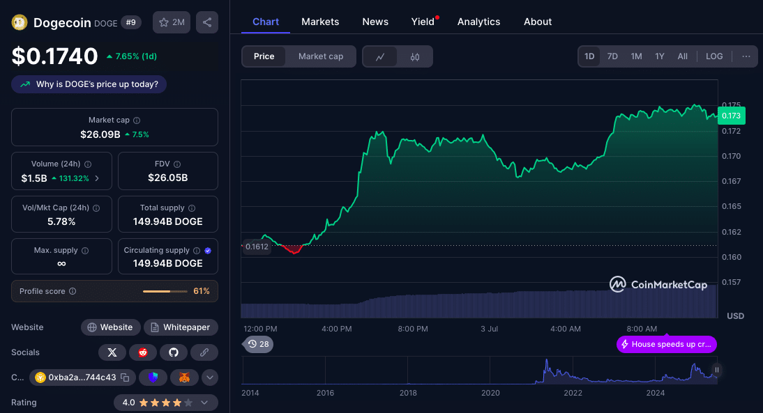Viewport: 763px width, 413px height.
Task: Click the 0.1612 opening price label
Action: (257, 247)
